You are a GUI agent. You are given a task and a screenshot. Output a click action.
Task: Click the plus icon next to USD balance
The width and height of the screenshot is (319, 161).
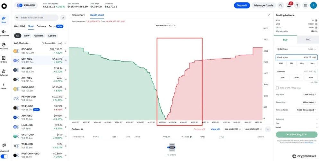316,24
